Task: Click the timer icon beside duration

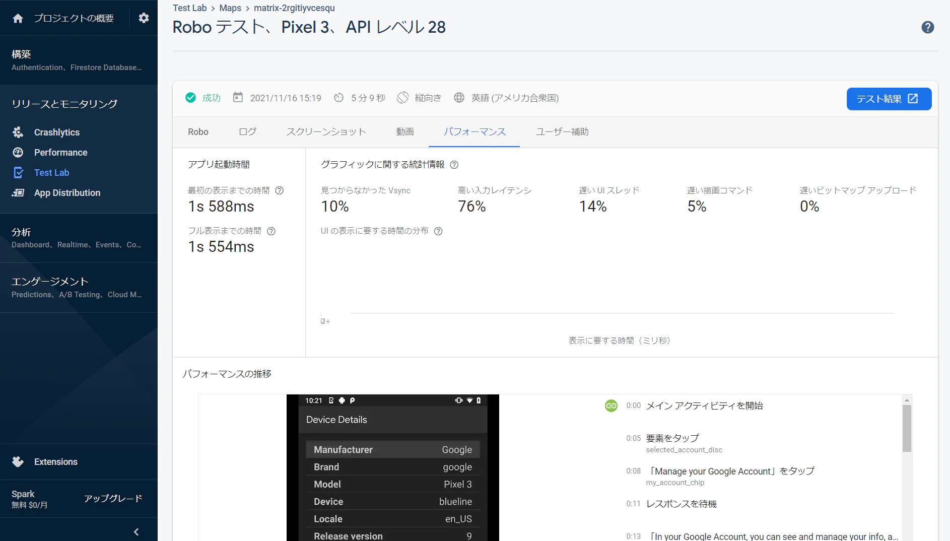Action: pos(339,98)
